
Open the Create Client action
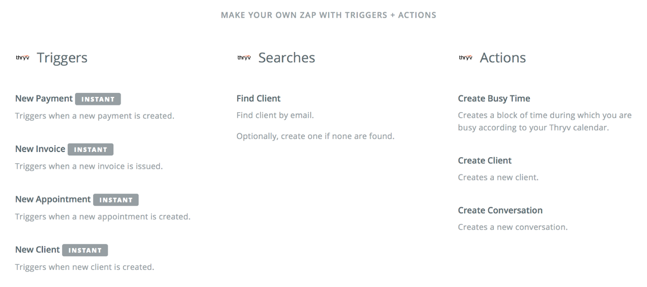[x=484, y=161]
